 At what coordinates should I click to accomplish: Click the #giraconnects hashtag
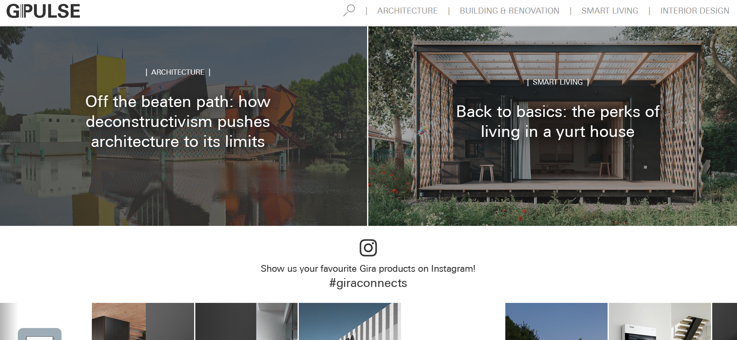click(x=368, y=283)
